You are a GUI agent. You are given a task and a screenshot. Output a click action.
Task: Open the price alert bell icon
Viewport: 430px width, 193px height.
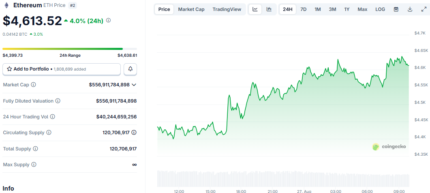130,69
